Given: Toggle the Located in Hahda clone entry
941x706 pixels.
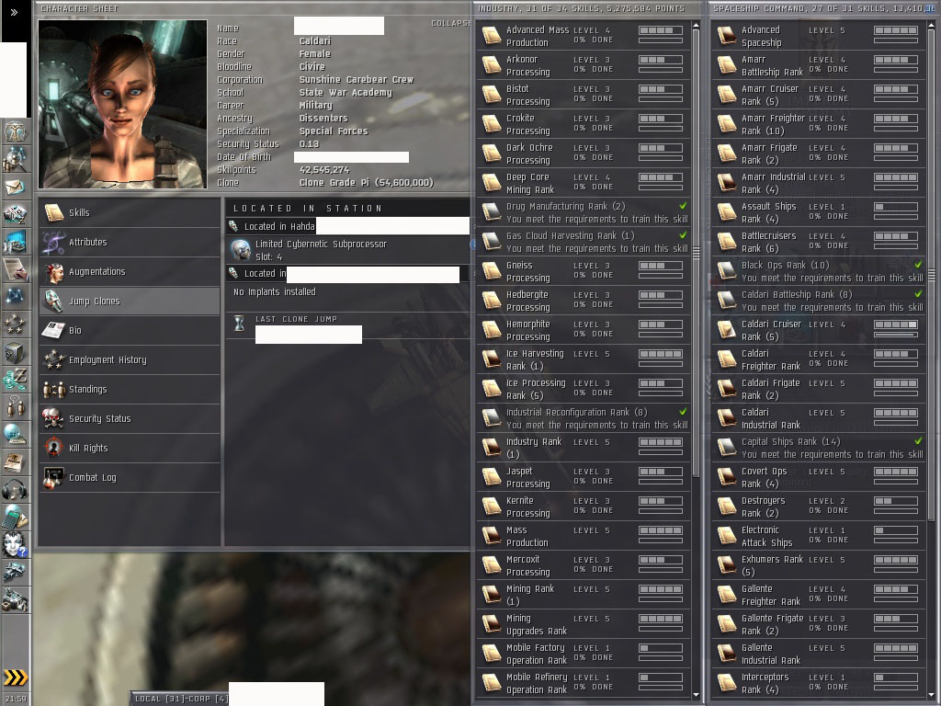Looking at the screenshot, I should (348, 226).
